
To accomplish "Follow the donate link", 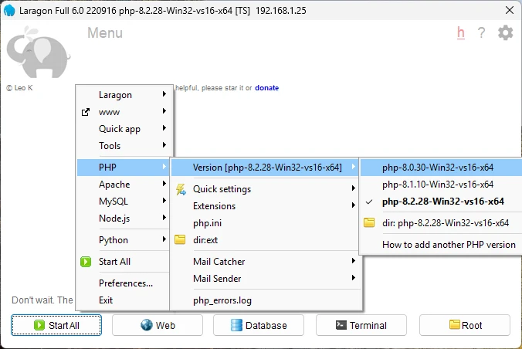I will 266,88.
